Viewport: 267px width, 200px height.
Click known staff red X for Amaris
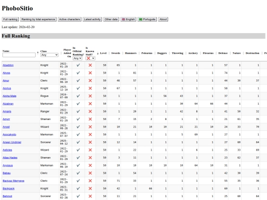click(90, 112)
